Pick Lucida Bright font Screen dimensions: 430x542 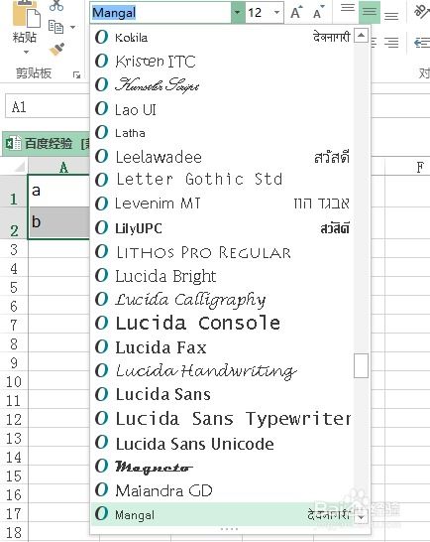(222, 276)
